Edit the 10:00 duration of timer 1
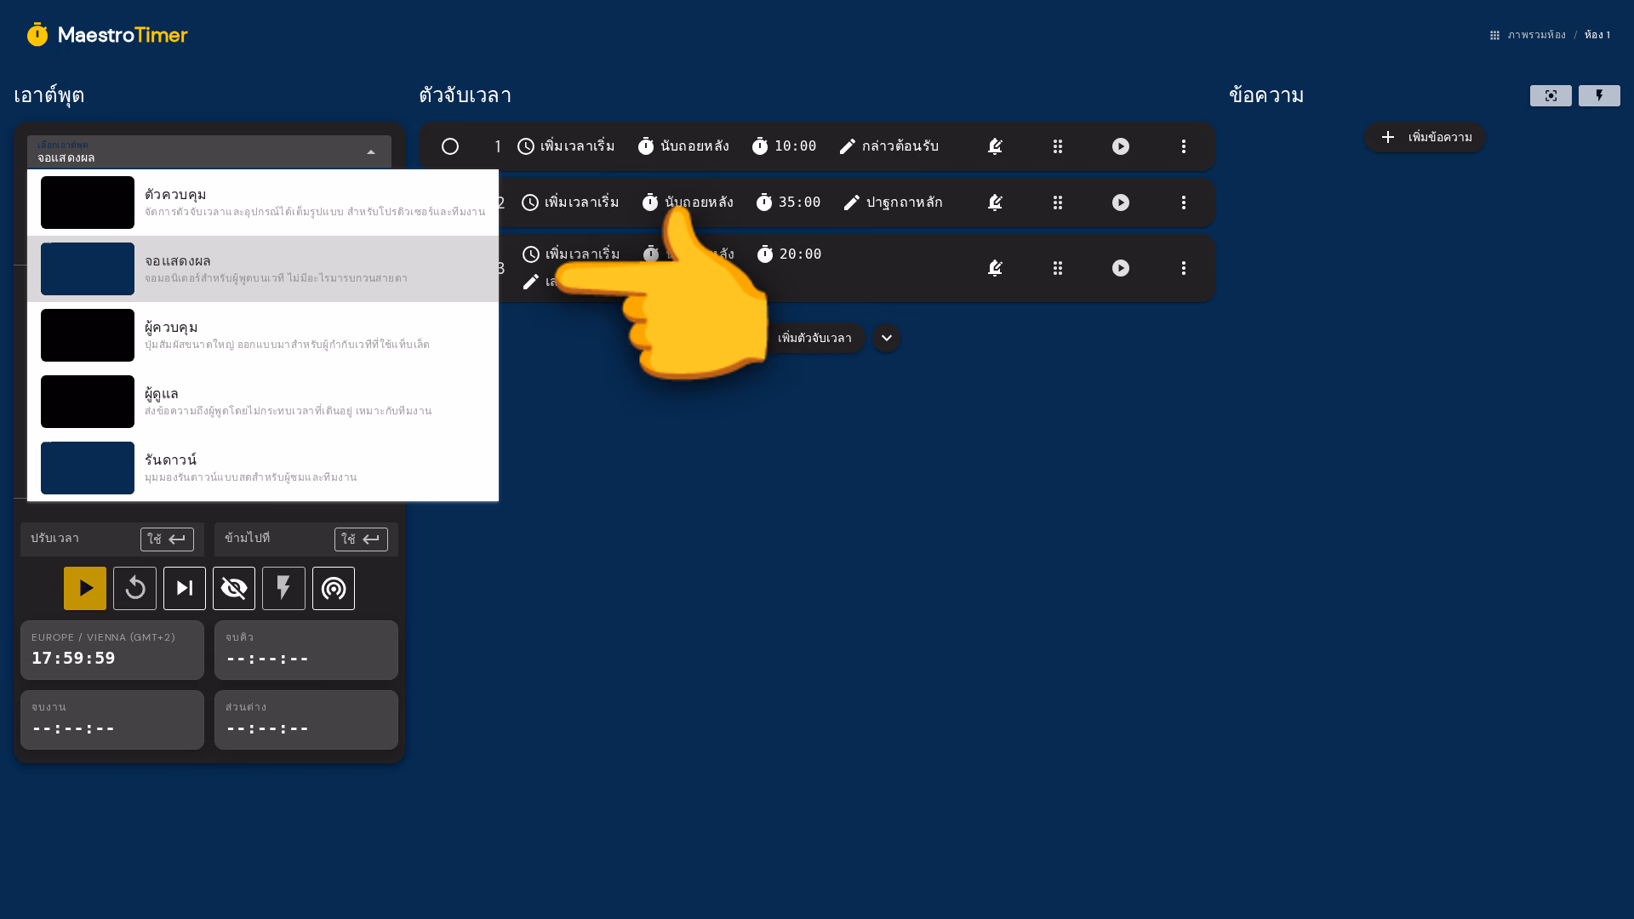Viewport: 1634px width, 919px height. click(x=784, y=146)
